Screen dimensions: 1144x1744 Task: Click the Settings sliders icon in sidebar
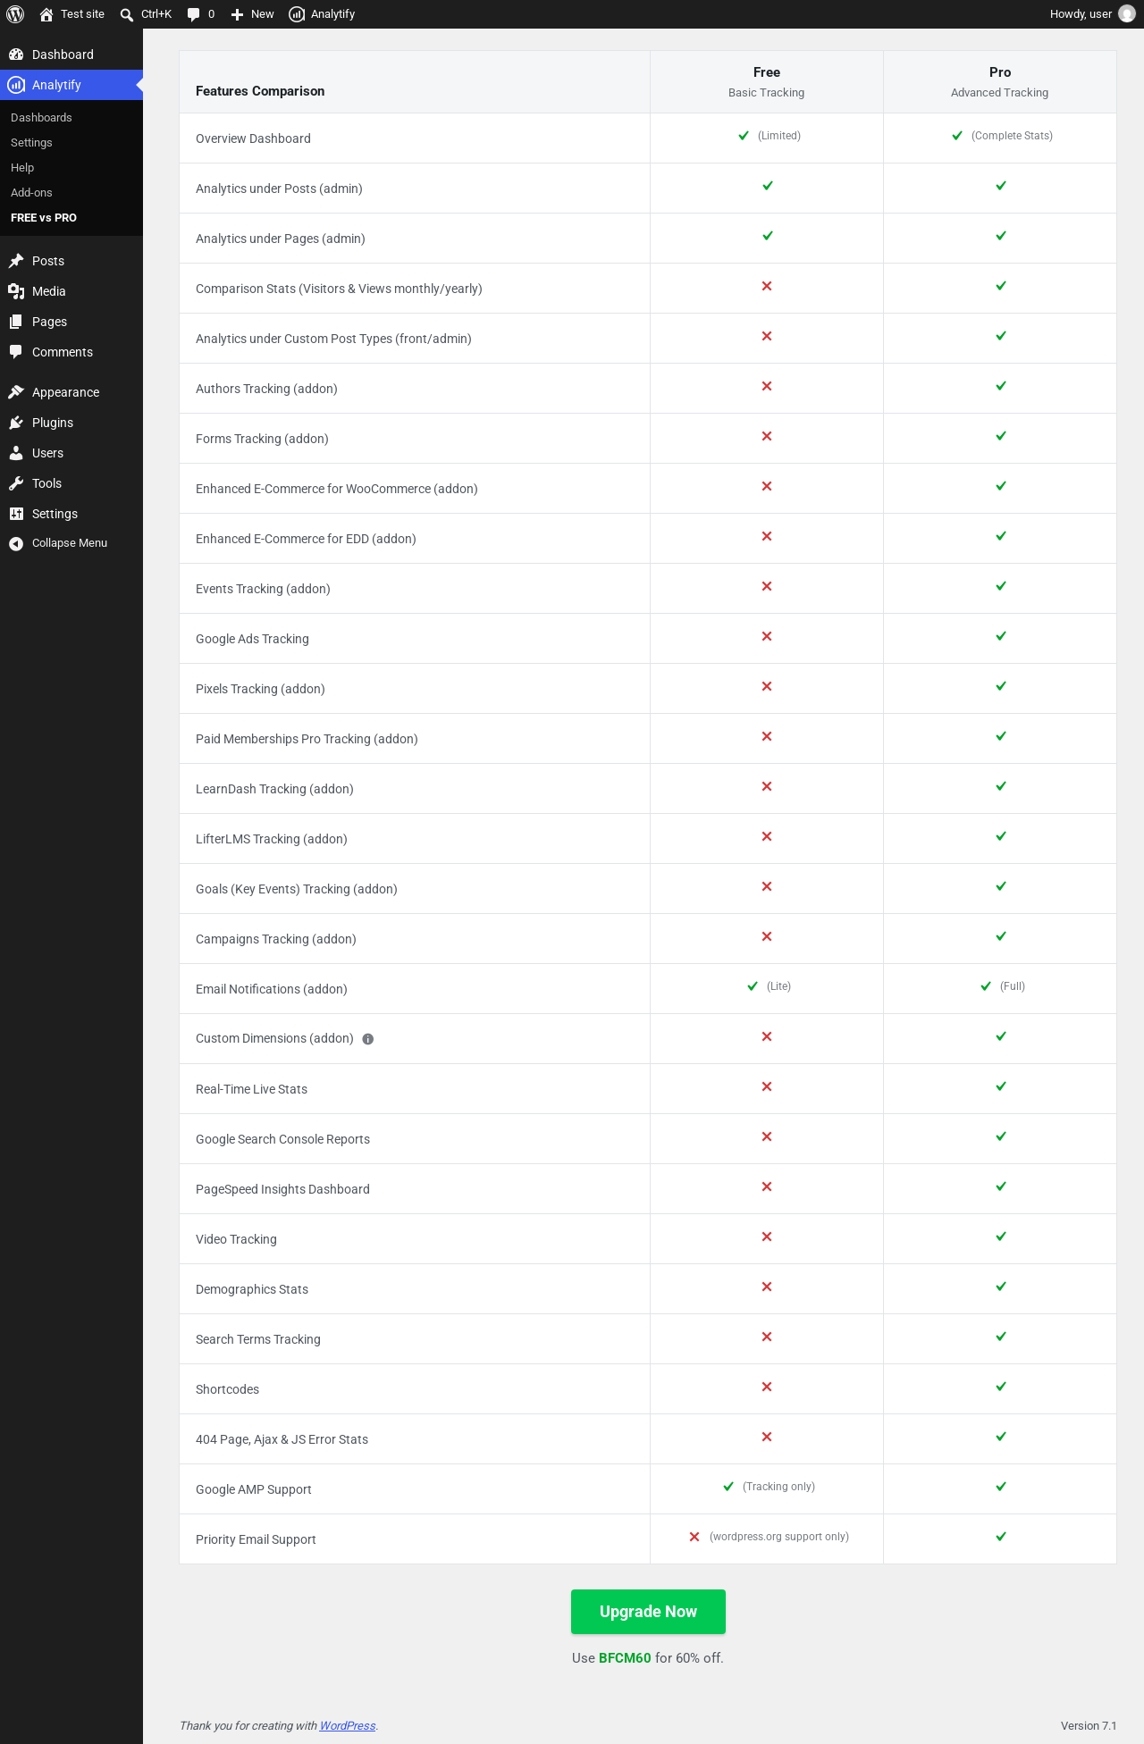point(16,514)
